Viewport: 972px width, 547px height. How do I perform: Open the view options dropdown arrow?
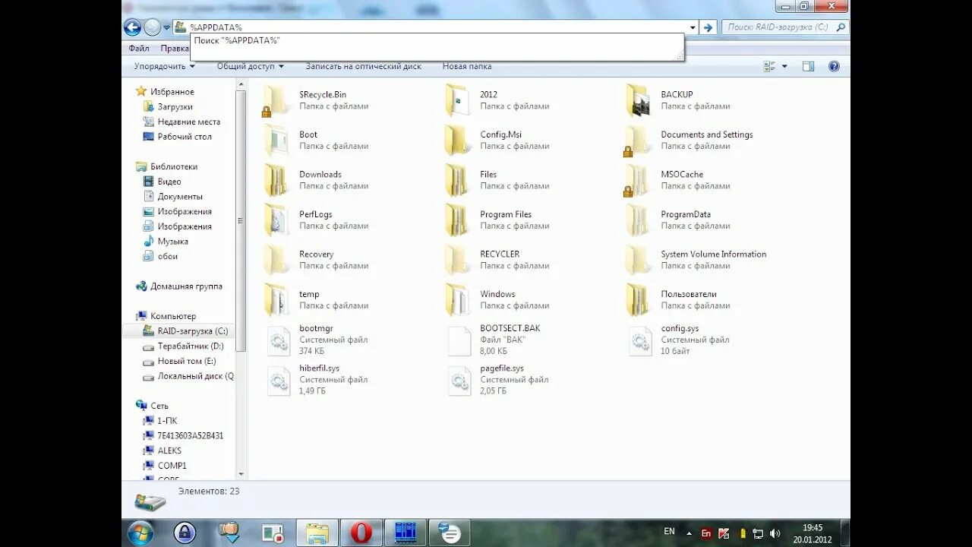coord(784,66)
